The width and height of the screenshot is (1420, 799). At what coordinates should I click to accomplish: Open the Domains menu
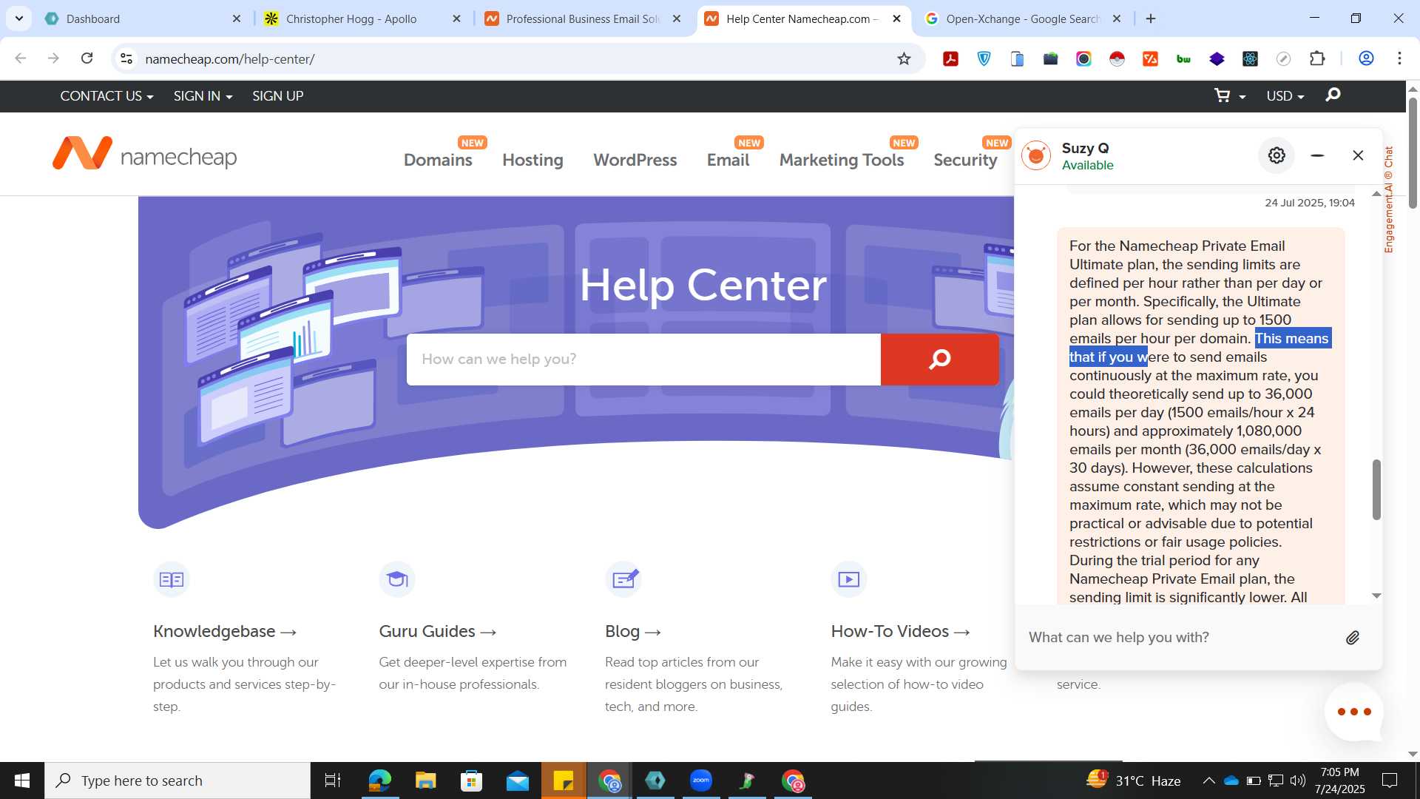pyautogui.click(x=438, y=160)
